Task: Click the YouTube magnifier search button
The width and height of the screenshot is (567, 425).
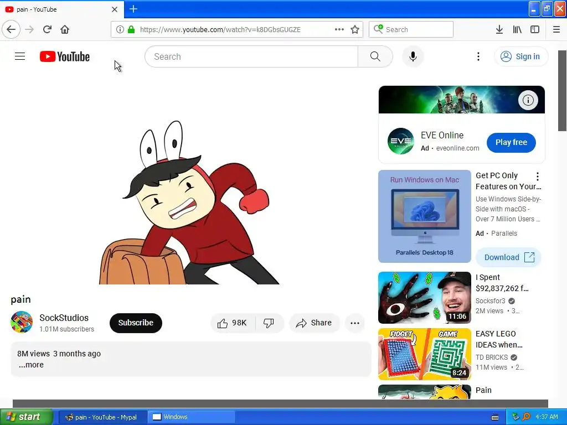Action: (375, 56)
